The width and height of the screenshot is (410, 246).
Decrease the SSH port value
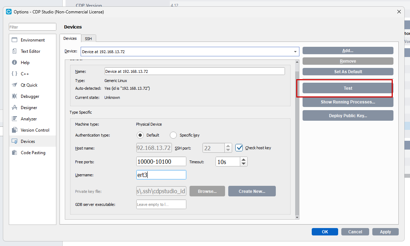coord(228,150)
